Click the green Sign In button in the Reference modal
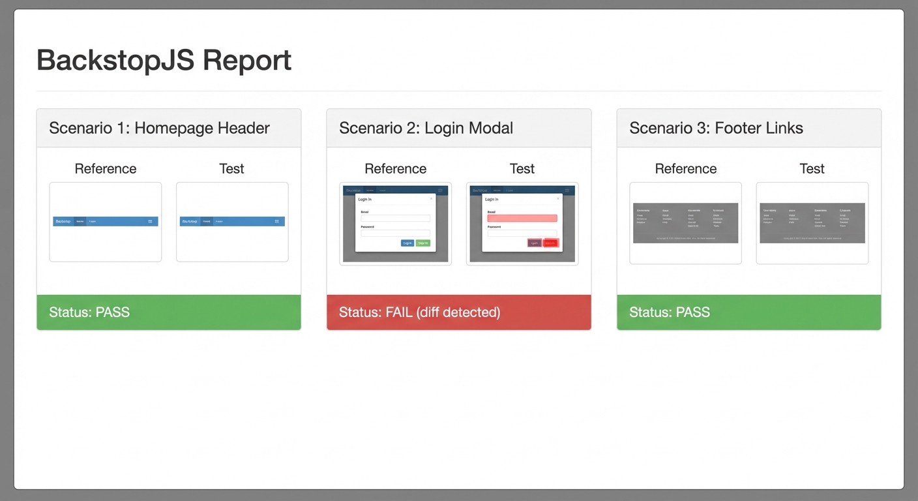Viewport: 918px width, 501px height. [x=424, y=243]
